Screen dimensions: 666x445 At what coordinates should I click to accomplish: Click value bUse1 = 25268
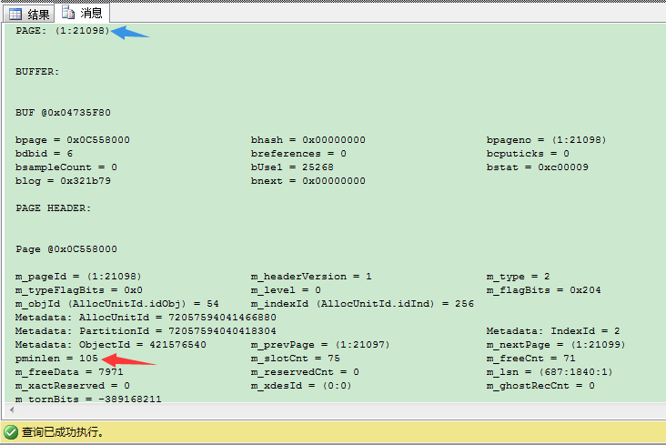pos(292,167)
